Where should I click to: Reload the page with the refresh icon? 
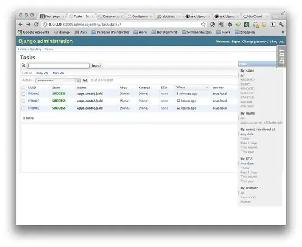[x=36, y=25]
